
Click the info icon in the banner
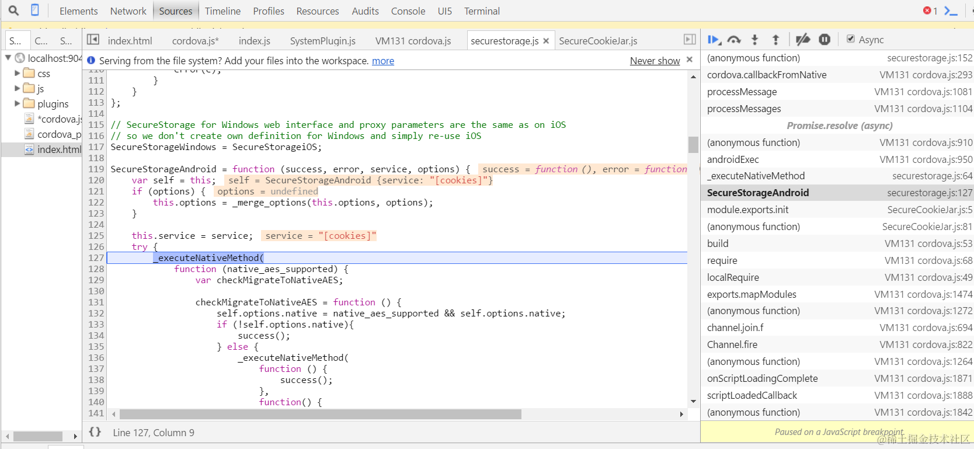pyautogui.click(x=91, y=60)
